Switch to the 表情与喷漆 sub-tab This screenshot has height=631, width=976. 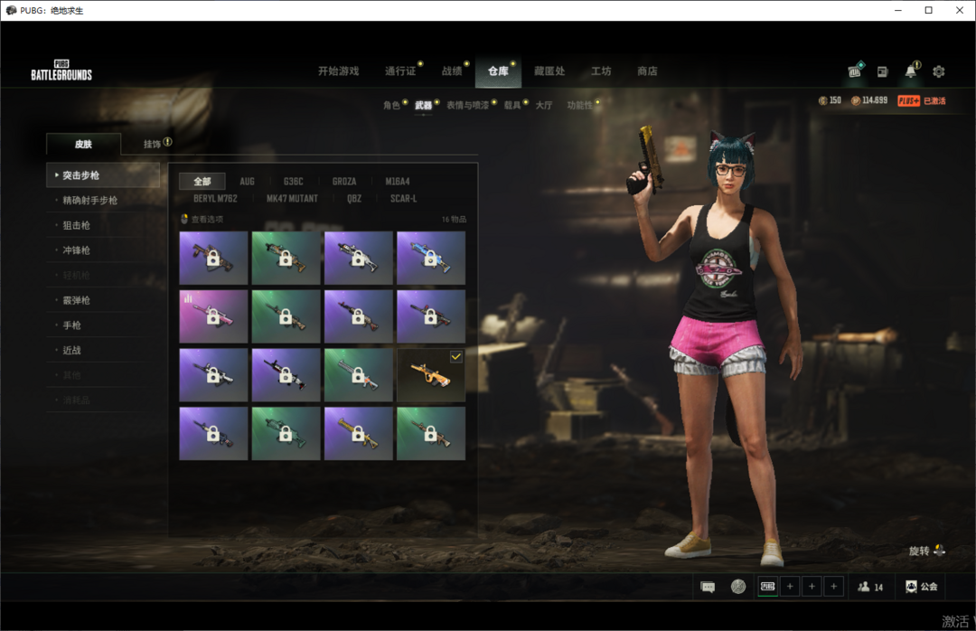pyautogui.click(x=467, y=105)
